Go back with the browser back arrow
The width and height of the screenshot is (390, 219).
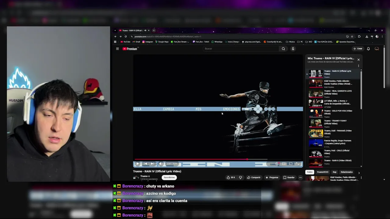115,36
